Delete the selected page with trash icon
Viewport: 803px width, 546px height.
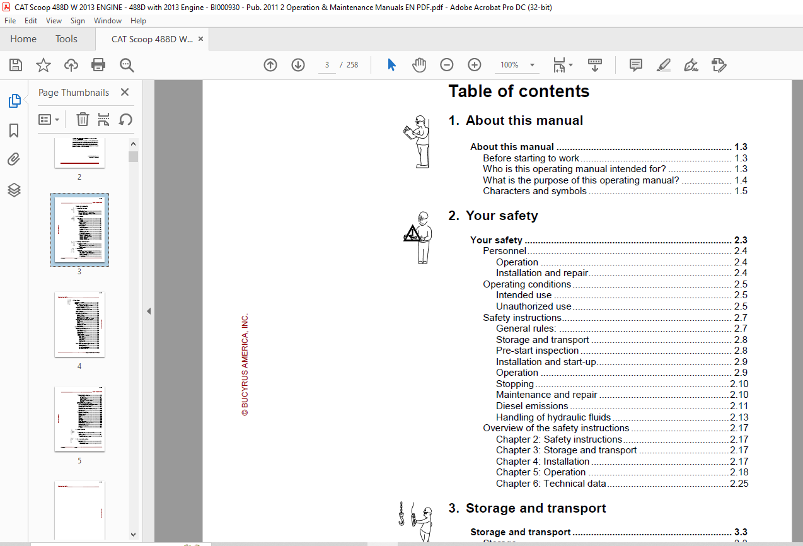point(83,119)
